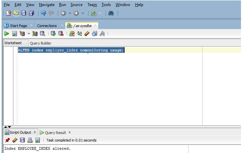Open the SQL Tuning Advisor icon
Image resolution: width=245 pixels, height=153 pixels.
pyautogui.click(x=42, y=33)
